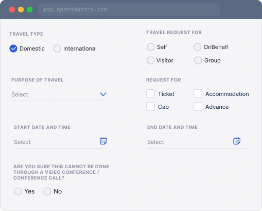Click the red close window button
This screenshot has height=211, width=262.
click(12, 10)
